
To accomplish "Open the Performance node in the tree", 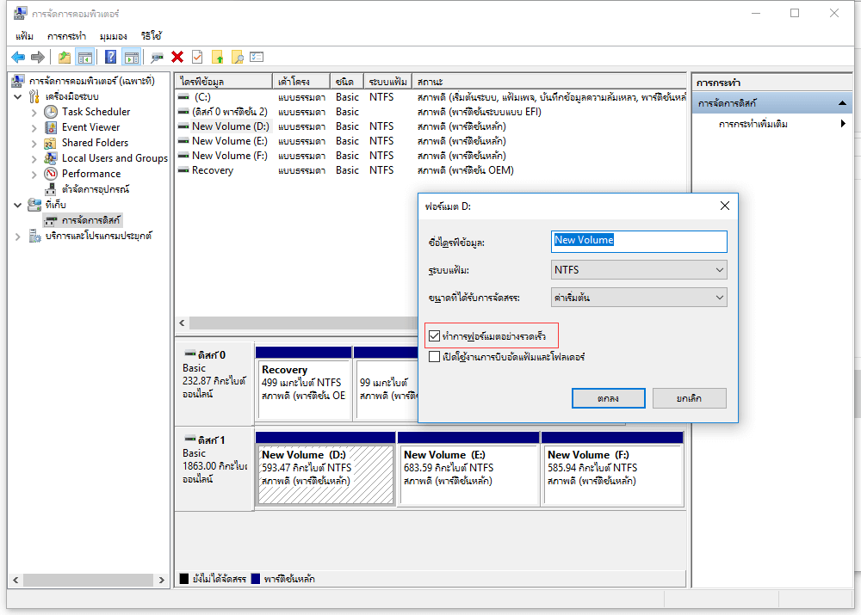I will point(90,174).
